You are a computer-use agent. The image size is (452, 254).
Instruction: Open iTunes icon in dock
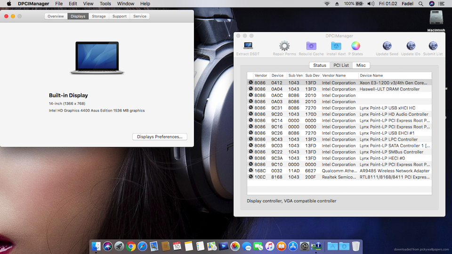click(269, 246)
